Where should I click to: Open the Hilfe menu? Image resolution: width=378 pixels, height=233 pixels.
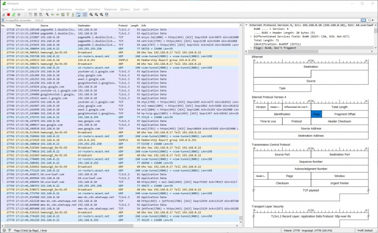(x=146, y=9)
